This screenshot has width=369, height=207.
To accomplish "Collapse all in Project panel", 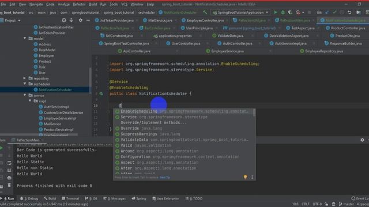I will coord(71,21).
